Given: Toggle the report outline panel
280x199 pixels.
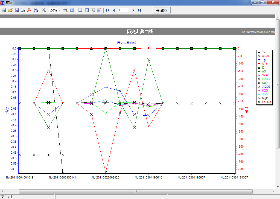Looking at the screenshot, I should coord(80,10).
